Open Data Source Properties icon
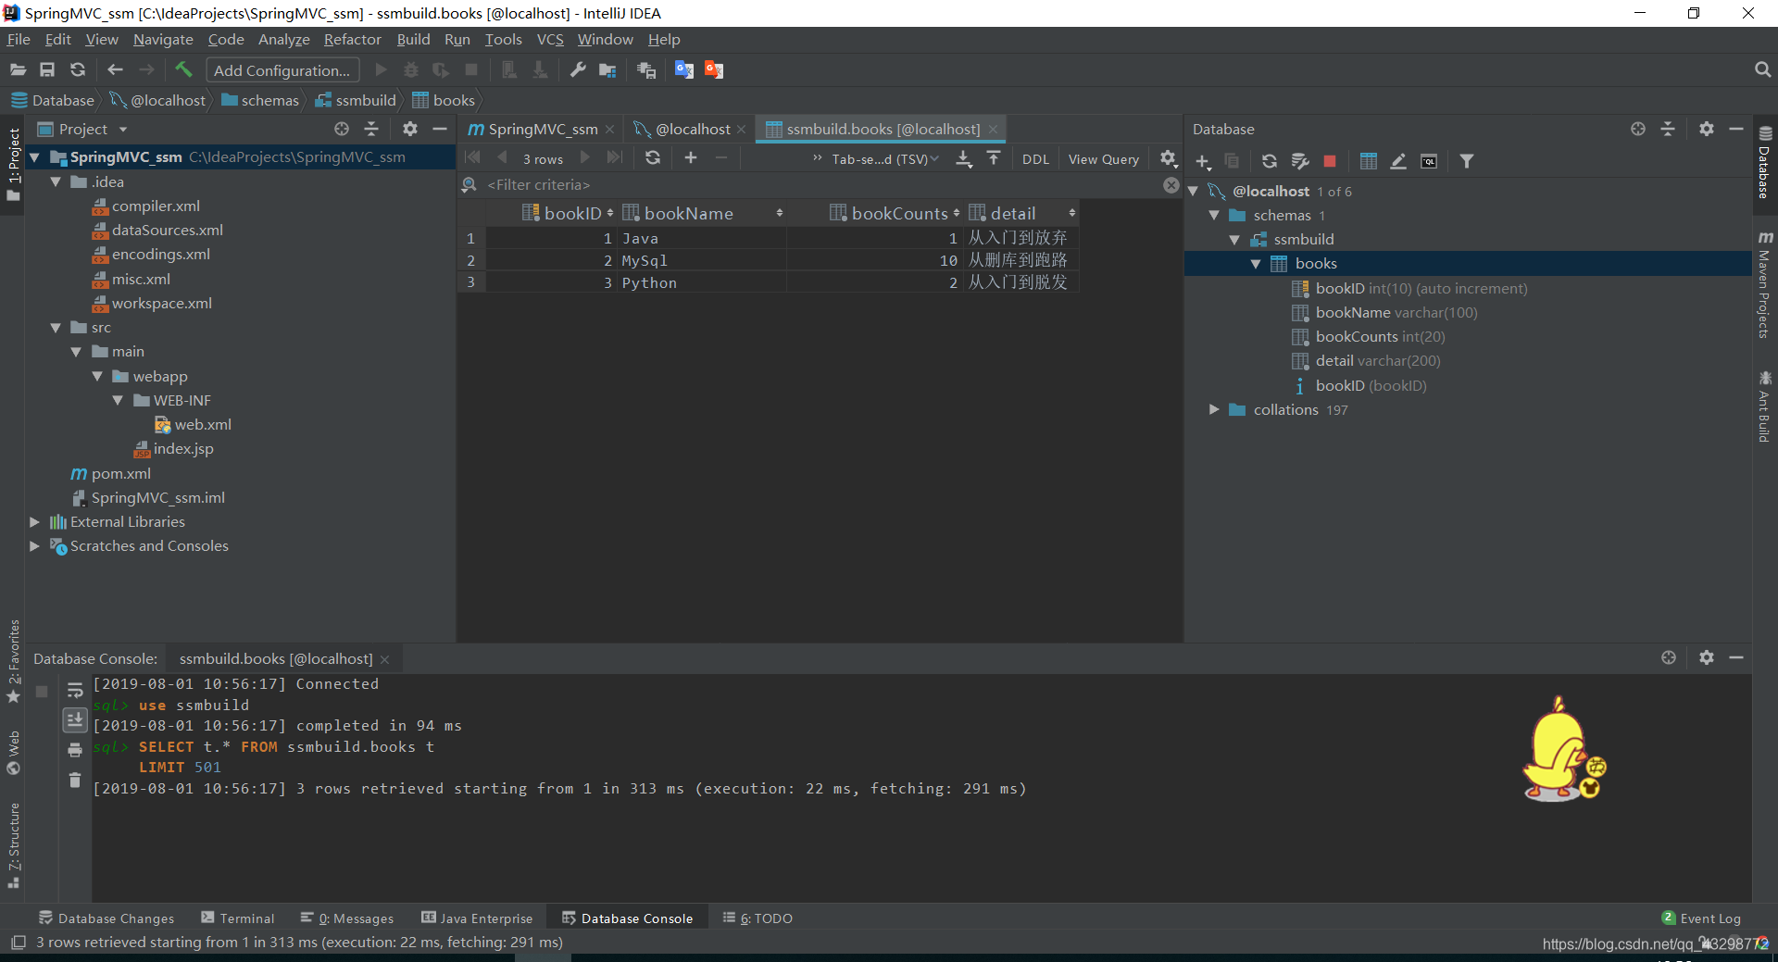Viewport: 1778px width, 962px height. [1300, 161]
